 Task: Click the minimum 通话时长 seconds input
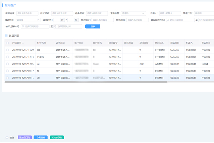(x=57, y=20)
